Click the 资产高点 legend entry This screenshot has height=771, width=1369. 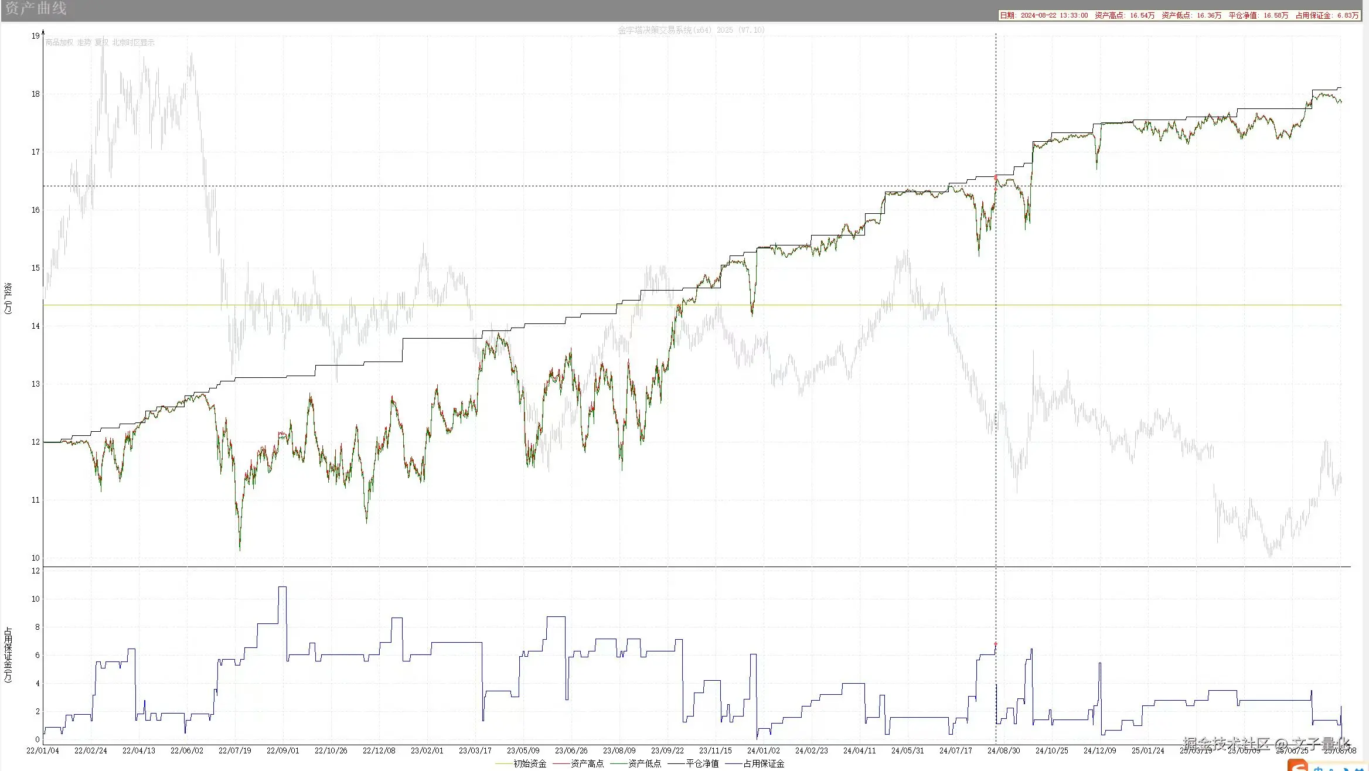(x=587, y=763)
